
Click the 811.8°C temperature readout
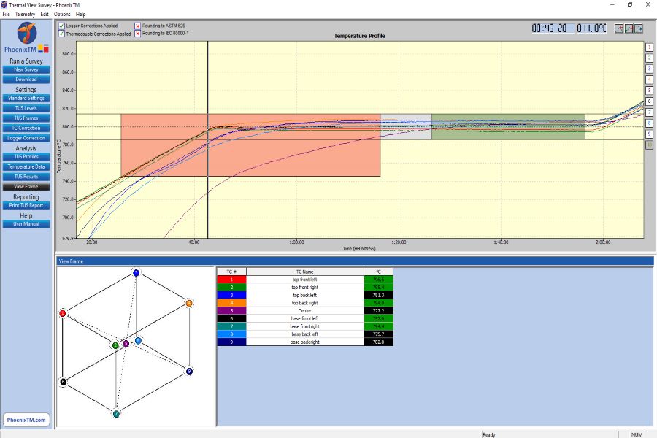(x=591, y=28)
